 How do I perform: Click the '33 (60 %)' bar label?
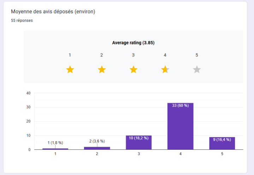pos(180,106)
